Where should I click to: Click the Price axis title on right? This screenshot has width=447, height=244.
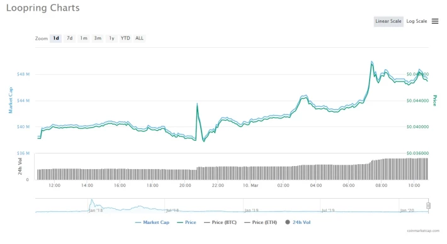coord(434,100)
